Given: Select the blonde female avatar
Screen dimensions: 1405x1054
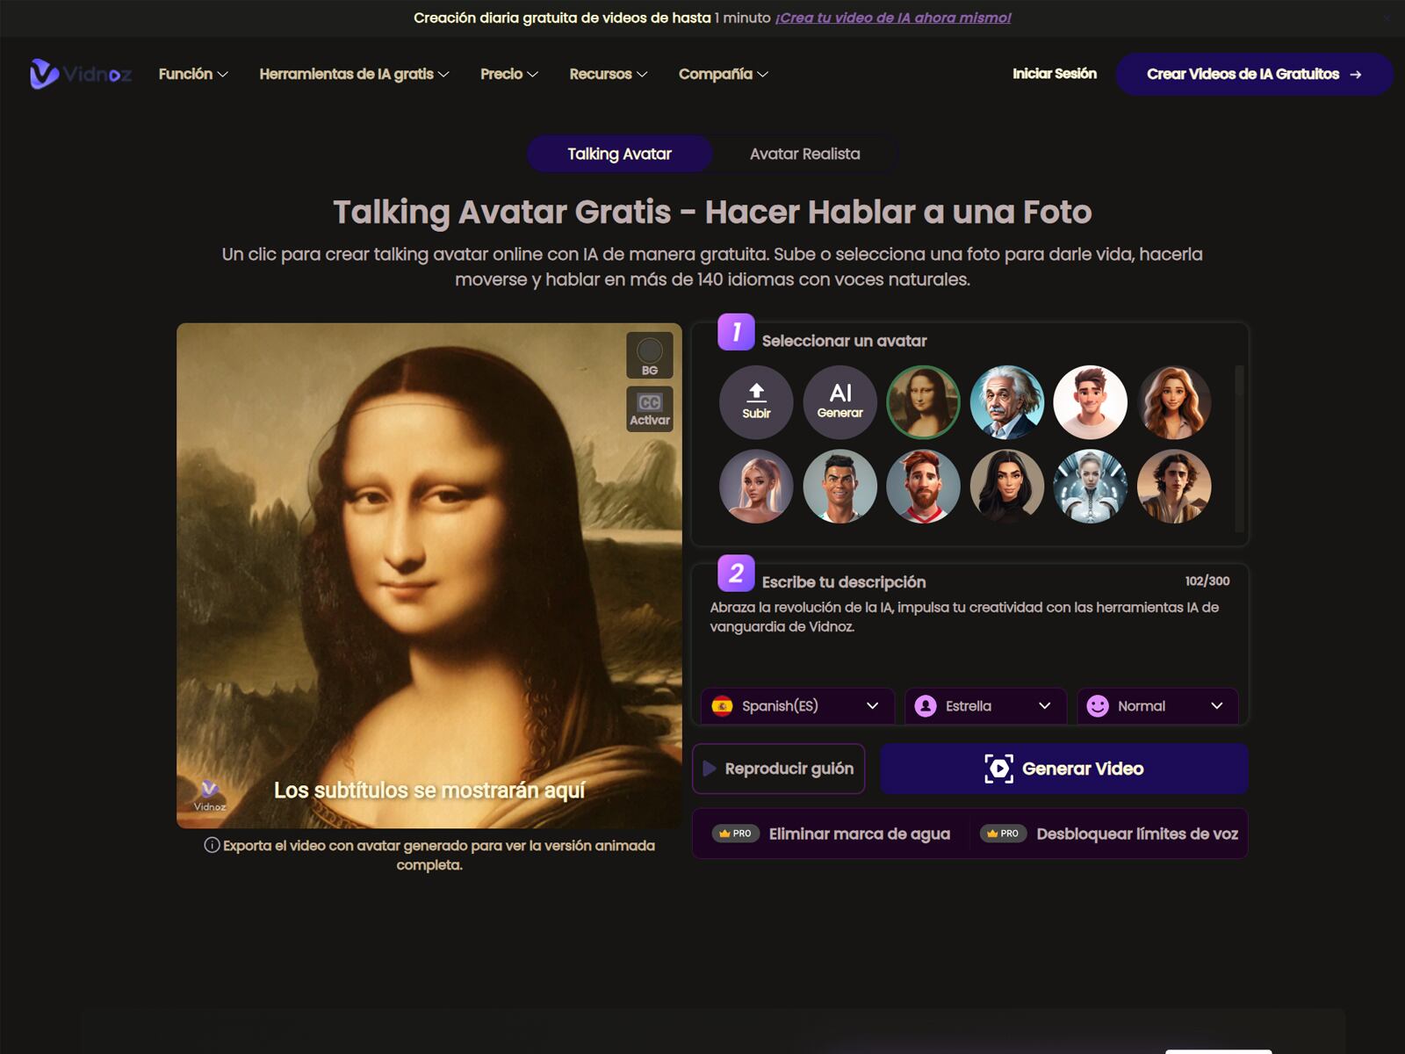Looking at the screenshot, I should (x=756, y=487).
